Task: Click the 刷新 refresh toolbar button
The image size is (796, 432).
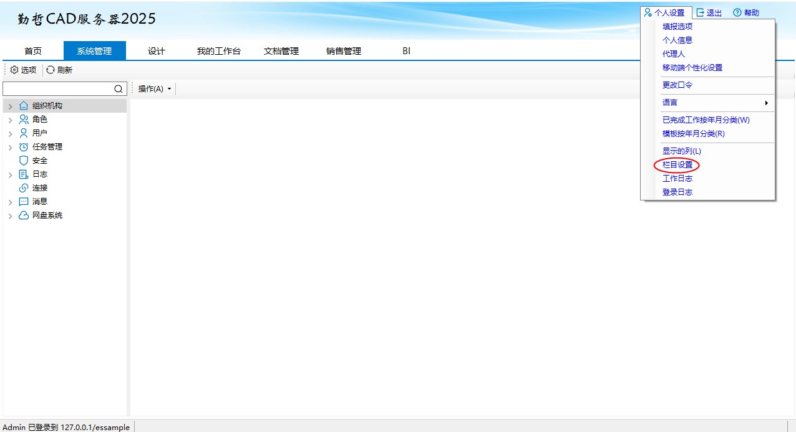Action: tap(59, 70)
